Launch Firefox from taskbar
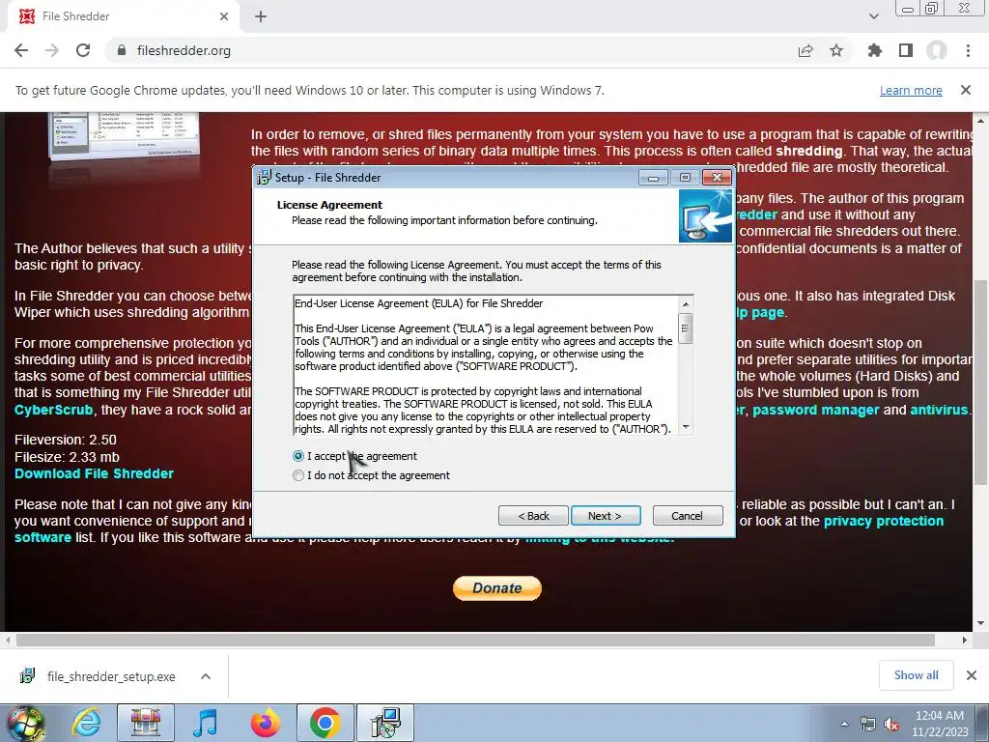 (x=265, y=723)
